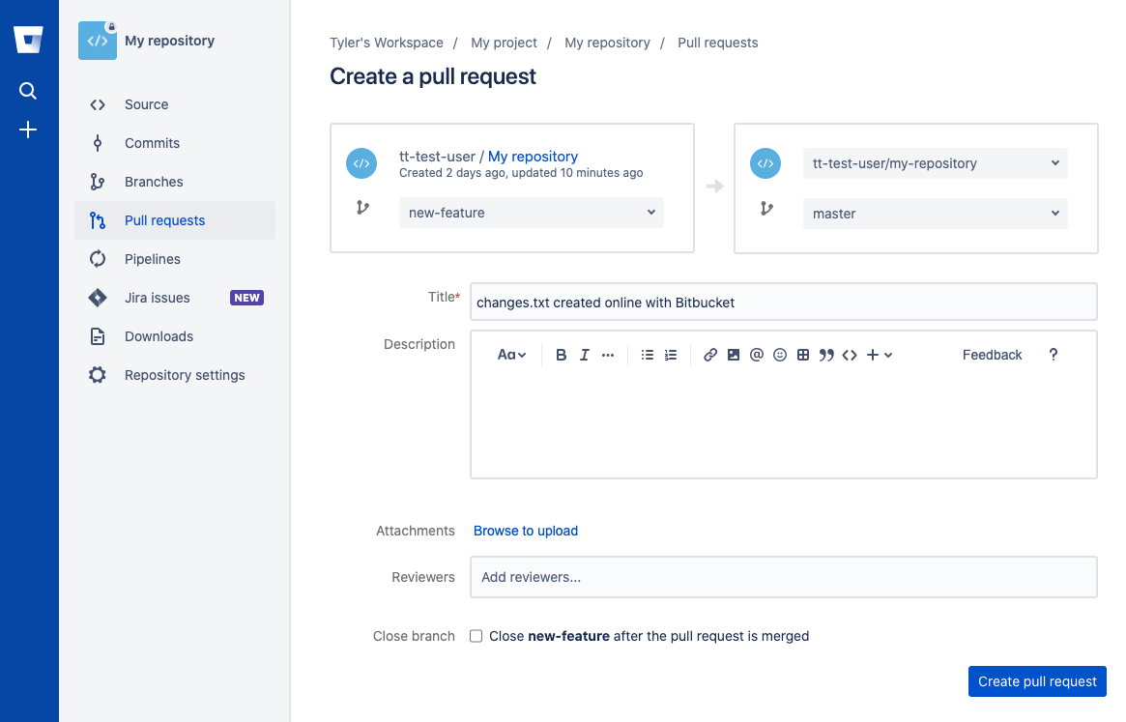The height and width of the screenshot is (722, 1126).
Task: Click the Bitbucket logo in the sidebar
Action: [28, 41]
